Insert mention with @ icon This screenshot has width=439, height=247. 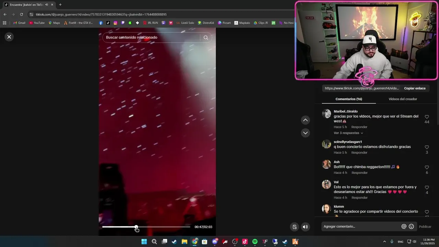point(404,226)
